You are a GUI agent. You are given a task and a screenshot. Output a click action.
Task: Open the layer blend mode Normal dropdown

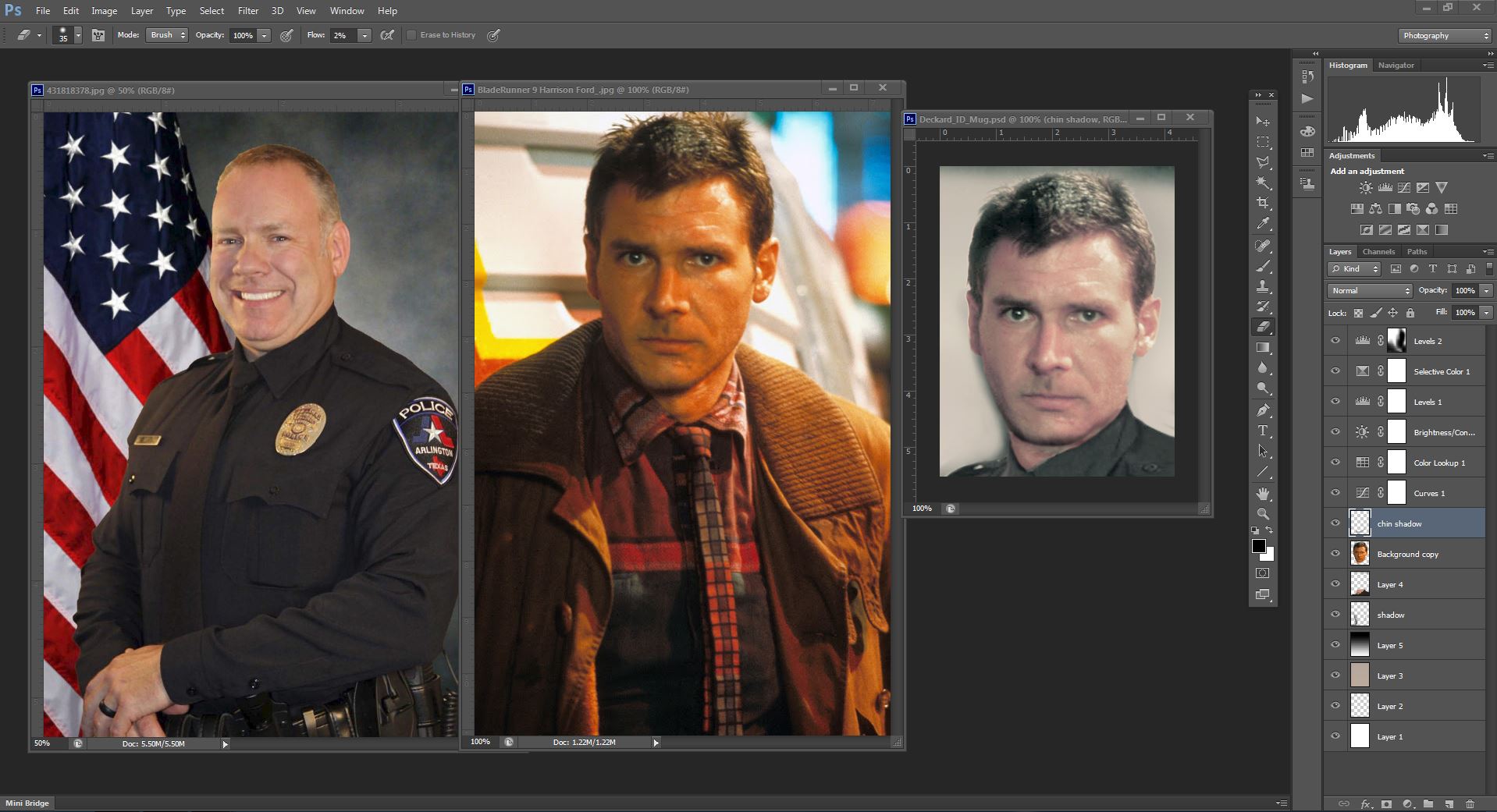[x=1370, y=290]
